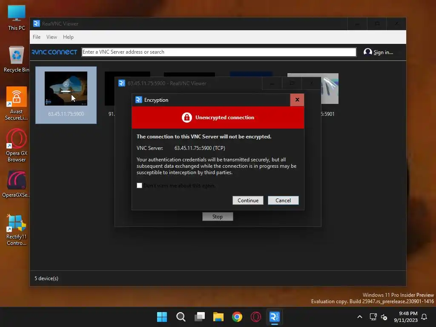
Task: Expand the hidden system tray icons chevron
Action: (359, 317)
